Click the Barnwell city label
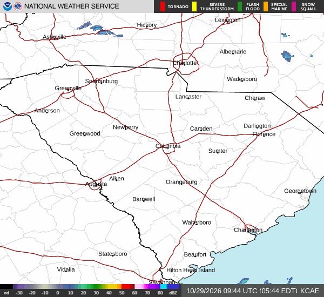This screenshot has width=324, height=297. click(144, 199)
